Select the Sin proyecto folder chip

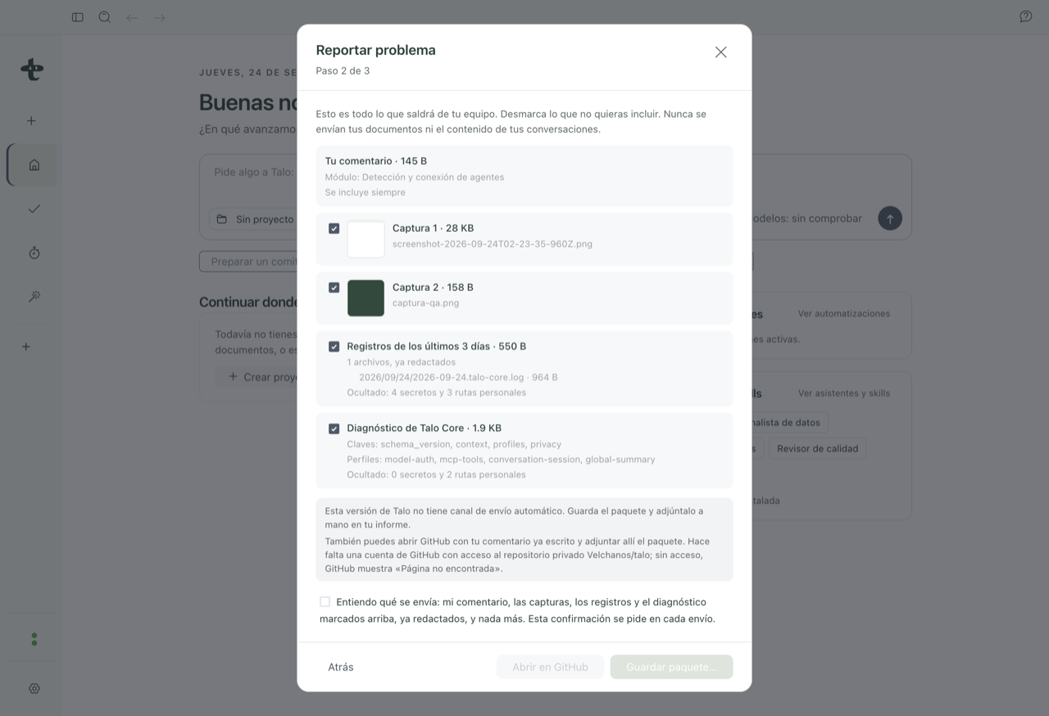tap(254, 220)
